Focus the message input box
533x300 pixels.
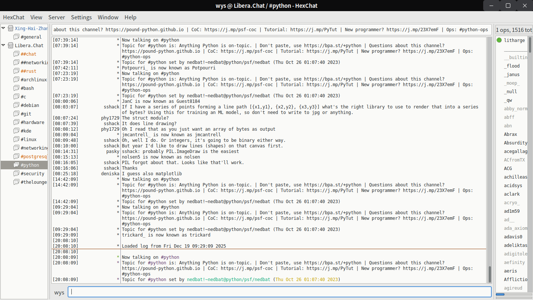click(280, 292)
